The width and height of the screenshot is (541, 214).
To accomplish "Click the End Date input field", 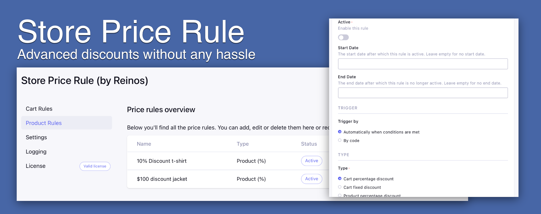I will point(423,93).
